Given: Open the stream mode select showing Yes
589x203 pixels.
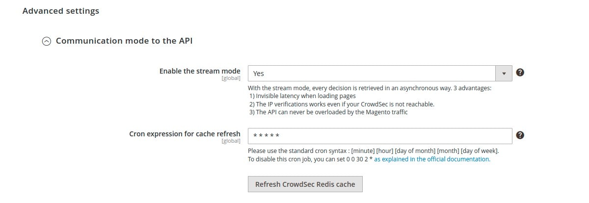Looking at the screenshot, I should point(380,73).
